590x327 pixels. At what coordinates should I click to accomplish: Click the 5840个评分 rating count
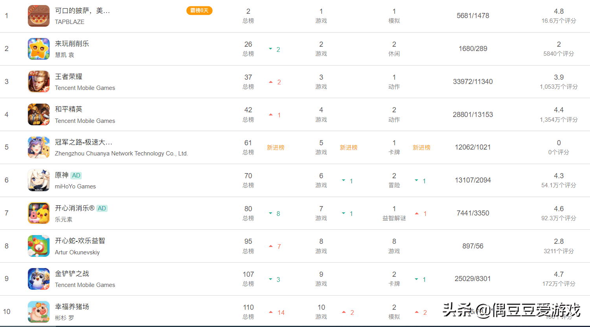(x=559, y=54)
